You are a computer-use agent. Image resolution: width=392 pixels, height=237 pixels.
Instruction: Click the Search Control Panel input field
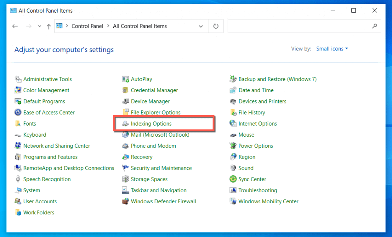[x=299, y=26]
